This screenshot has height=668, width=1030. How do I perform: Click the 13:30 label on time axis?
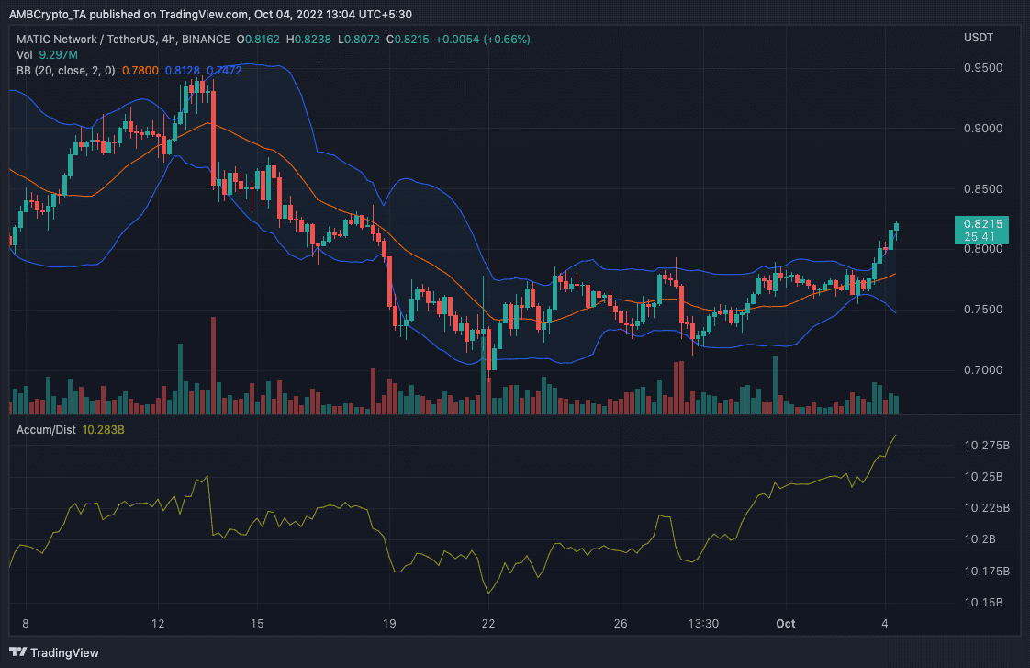702,623
